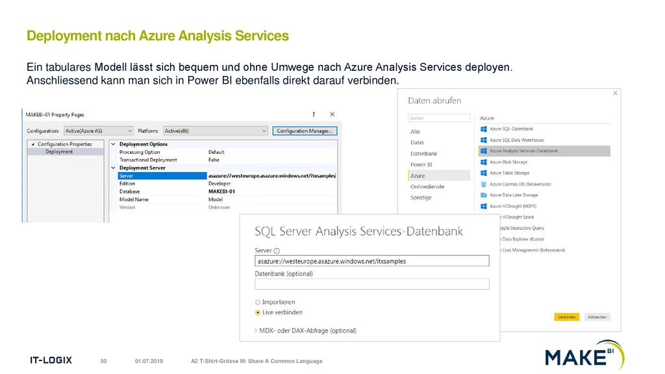Image resolution: width=665 pixels, height=374 pixels.
Task: Open the Configuration dropdown Active(Azure AS)
Action: pyautogui.click(x=99, y=131)
